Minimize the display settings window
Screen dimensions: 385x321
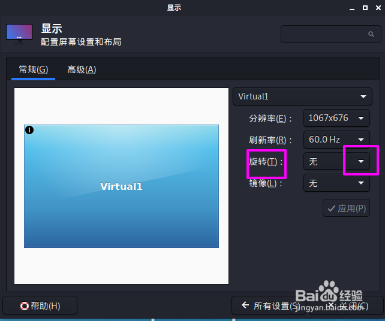(x=352, y=8)
